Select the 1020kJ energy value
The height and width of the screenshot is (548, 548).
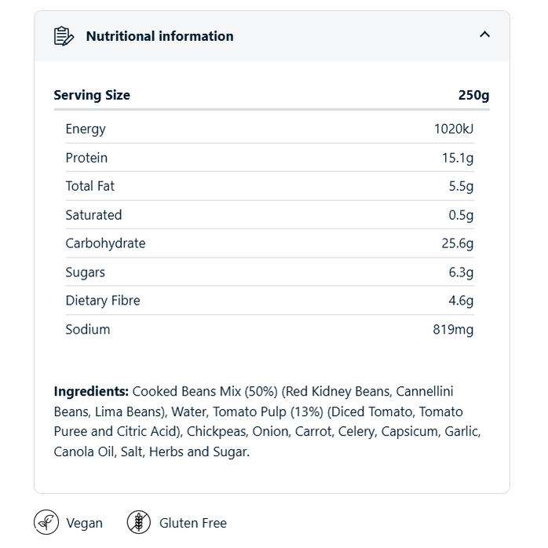(x=454, y=129)
